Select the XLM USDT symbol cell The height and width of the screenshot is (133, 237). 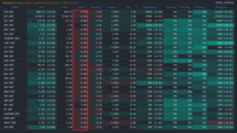click(15, 83)
